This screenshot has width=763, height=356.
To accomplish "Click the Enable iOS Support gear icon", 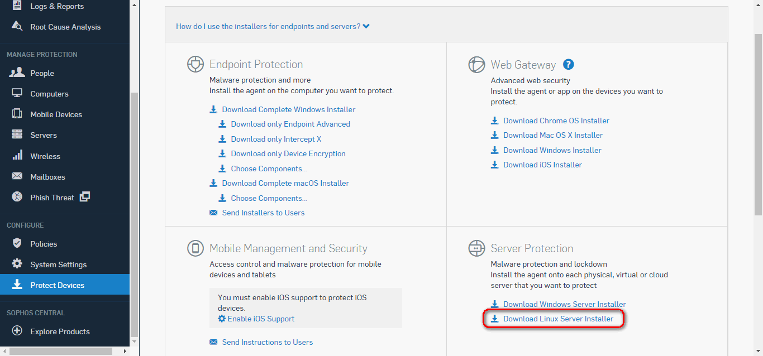I will click(222, 319).
